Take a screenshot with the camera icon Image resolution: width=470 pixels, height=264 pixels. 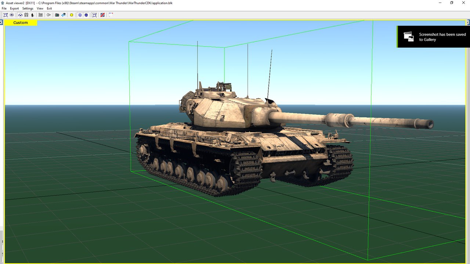pyautogui.click(x=57, y=15)
